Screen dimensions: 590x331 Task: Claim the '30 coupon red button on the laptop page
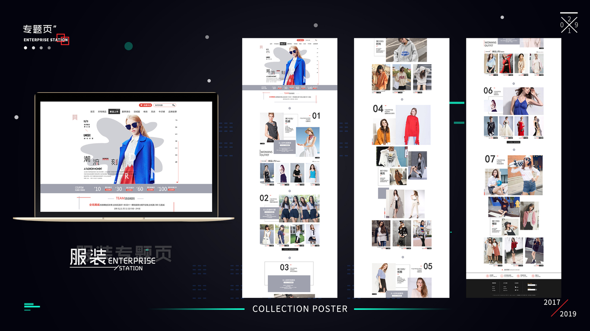click(129, 190)
